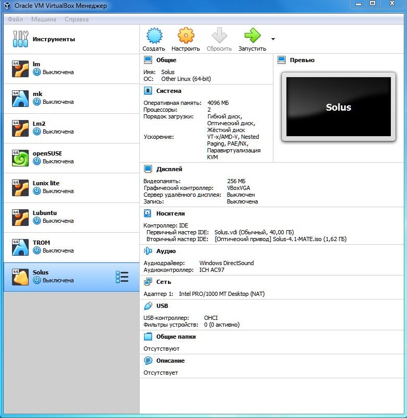Click the lm power status icon
The height and width of the screenshot is (418, 407).
37,72
